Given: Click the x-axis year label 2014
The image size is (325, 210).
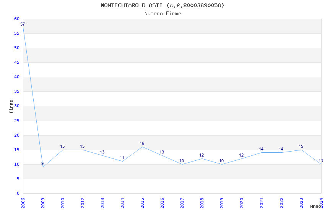Looking at the screenshot, I should (x=122, y=203).
